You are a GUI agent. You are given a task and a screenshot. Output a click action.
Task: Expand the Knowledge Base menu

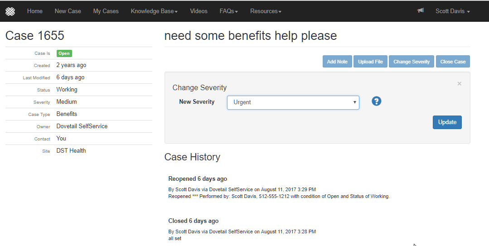click(154, 11)
